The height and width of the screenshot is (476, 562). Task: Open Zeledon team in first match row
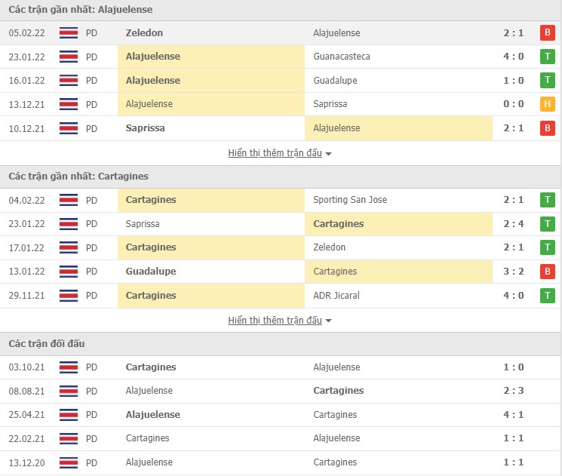tap(144, 33)
